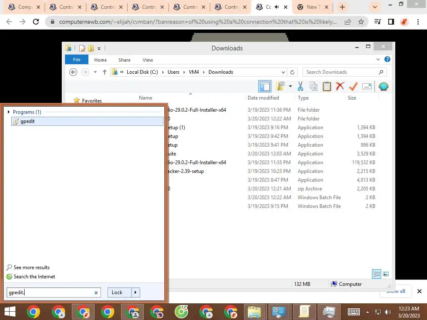Click Explorer Back arrow button
The height and width of the screenshot is (320, 427).
[73, 72]
